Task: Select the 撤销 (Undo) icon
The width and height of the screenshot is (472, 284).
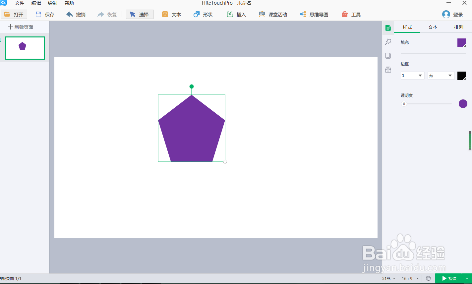Action: [75, 14]
